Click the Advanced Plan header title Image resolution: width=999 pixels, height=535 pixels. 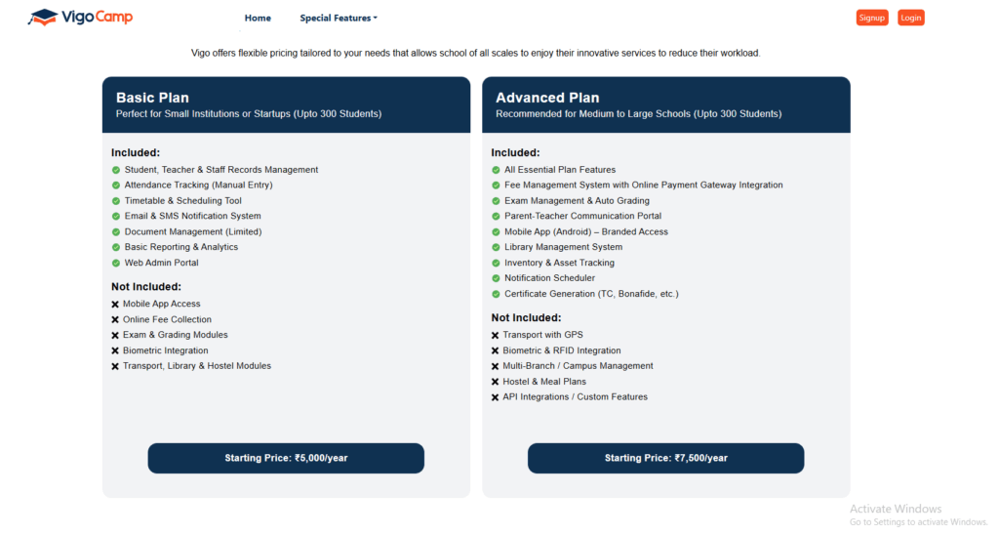(x=547, y=98)
